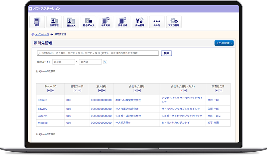Sort 法人番号 column descending
This screenshot has height=156, width=267.
[104, 91]
